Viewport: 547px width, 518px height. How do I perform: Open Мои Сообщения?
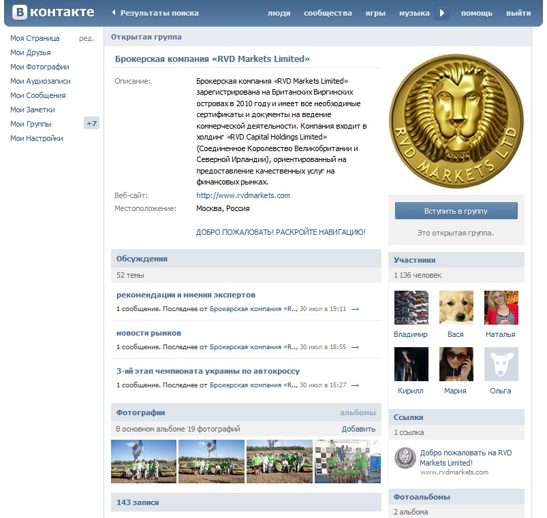tap(37, 95)
